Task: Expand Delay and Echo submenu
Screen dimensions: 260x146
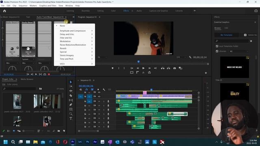Action: click(x=74, y=34)
